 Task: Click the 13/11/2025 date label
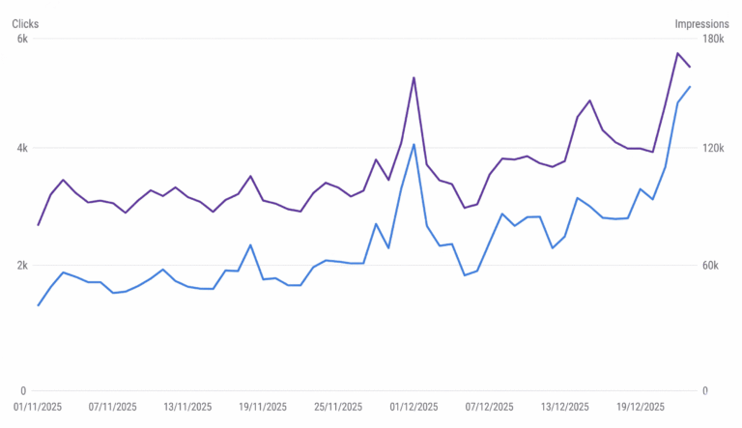(189, 407)
